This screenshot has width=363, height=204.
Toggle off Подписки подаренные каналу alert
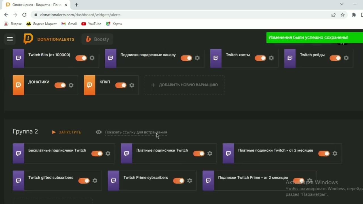click(x=186, y=58)
